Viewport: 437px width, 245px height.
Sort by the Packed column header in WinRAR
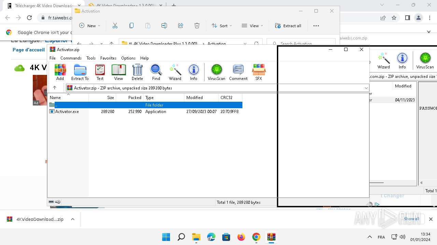tap(130, 98)
